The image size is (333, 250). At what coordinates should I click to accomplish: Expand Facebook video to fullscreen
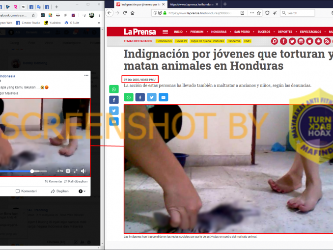(x=76, y=171)
